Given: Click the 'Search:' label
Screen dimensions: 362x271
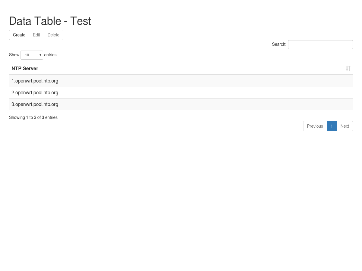Looking at the screenshot, I should (279, 44).
